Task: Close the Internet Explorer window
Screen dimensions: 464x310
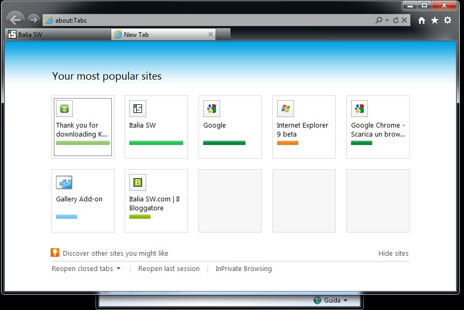Action: pyautogui.click(x=444, y=5)
